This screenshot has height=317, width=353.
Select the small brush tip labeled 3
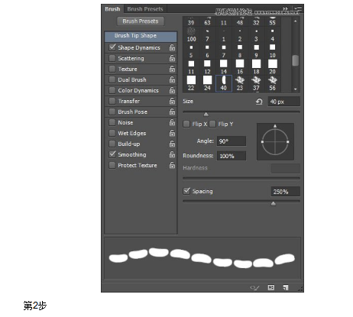256,35
